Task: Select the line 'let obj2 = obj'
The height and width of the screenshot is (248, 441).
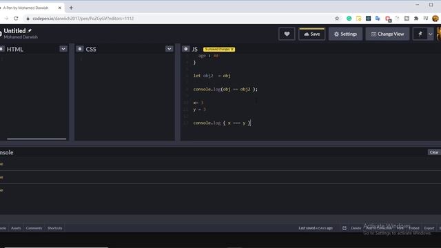Action: click(x=212, y=76)
